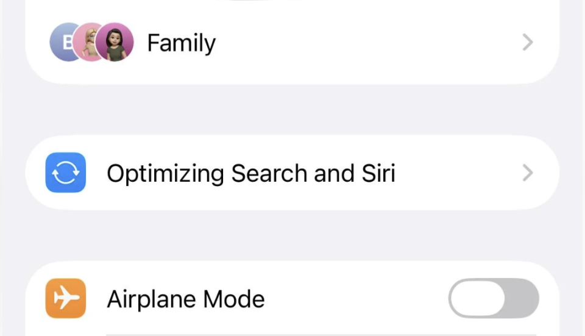The height and width of the screenshot is (336, 585).
Task: Open the Family settings row
Action: [292, 42]
